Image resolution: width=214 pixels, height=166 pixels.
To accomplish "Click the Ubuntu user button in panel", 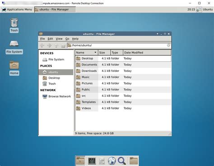I will coord(208,9).
